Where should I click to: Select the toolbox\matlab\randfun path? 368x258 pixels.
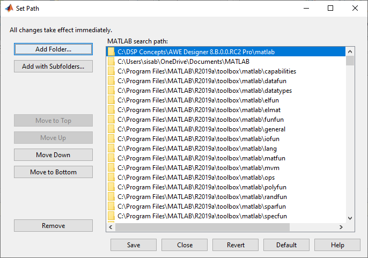[x=226, y=197]
